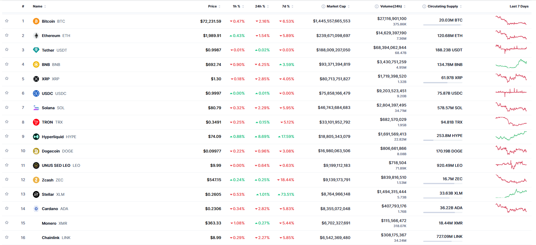The width and height of the screenshot is (536, 245).
Task: Click the BNB coin logo
Action: [x=36, y=64]
